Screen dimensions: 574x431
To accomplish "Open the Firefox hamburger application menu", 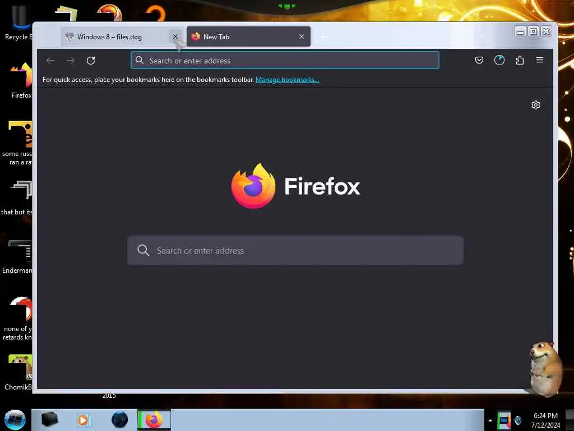I will (x=540, y=60).
